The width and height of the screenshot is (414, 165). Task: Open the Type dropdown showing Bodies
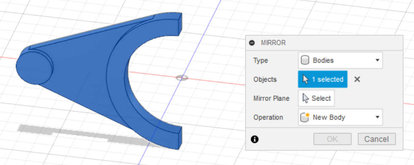(340, 60)
